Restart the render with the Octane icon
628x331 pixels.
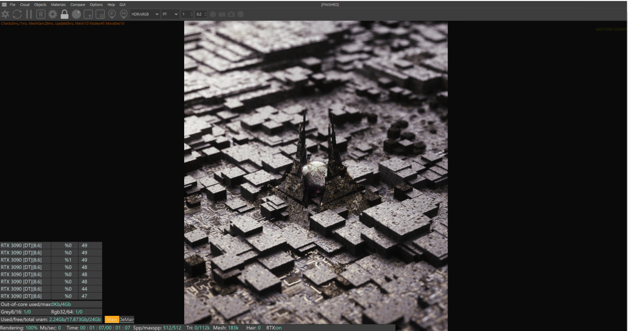point(5,14)
